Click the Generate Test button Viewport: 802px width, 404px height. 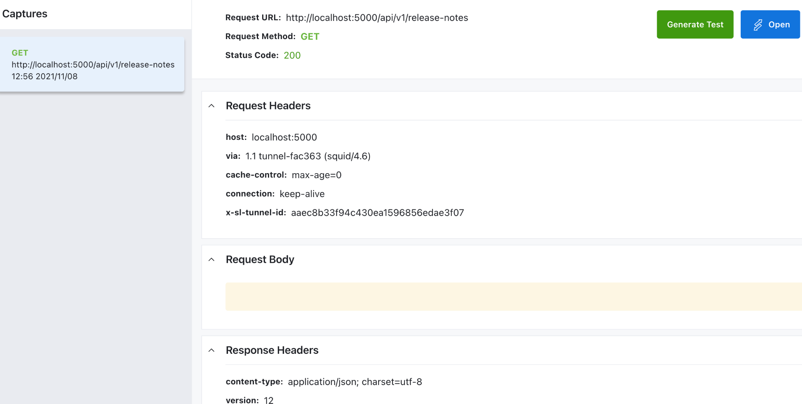click(695, 24)
